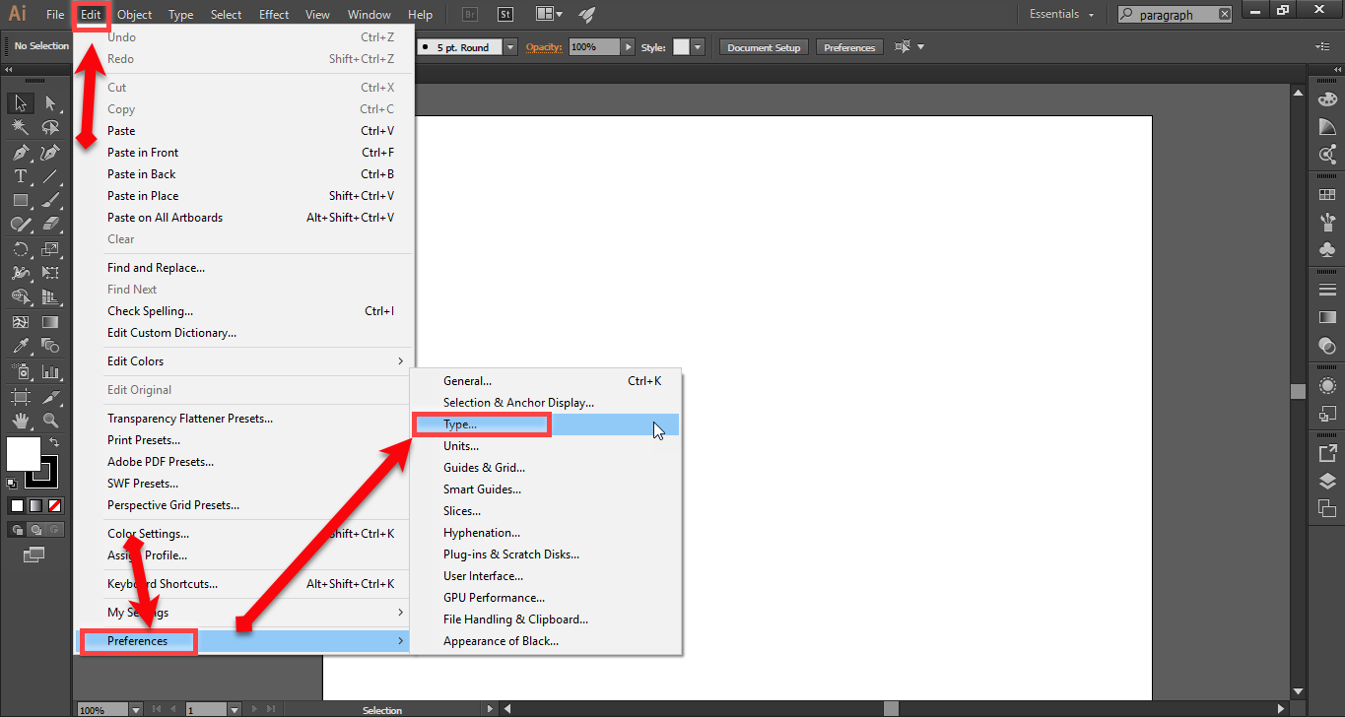
Task: Open the Color panel palette icon
Action: click(x=1327, y=98)
